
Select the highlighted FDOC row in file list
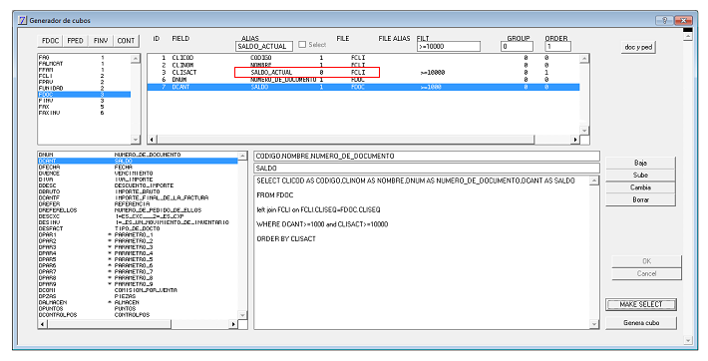[84, 95]
